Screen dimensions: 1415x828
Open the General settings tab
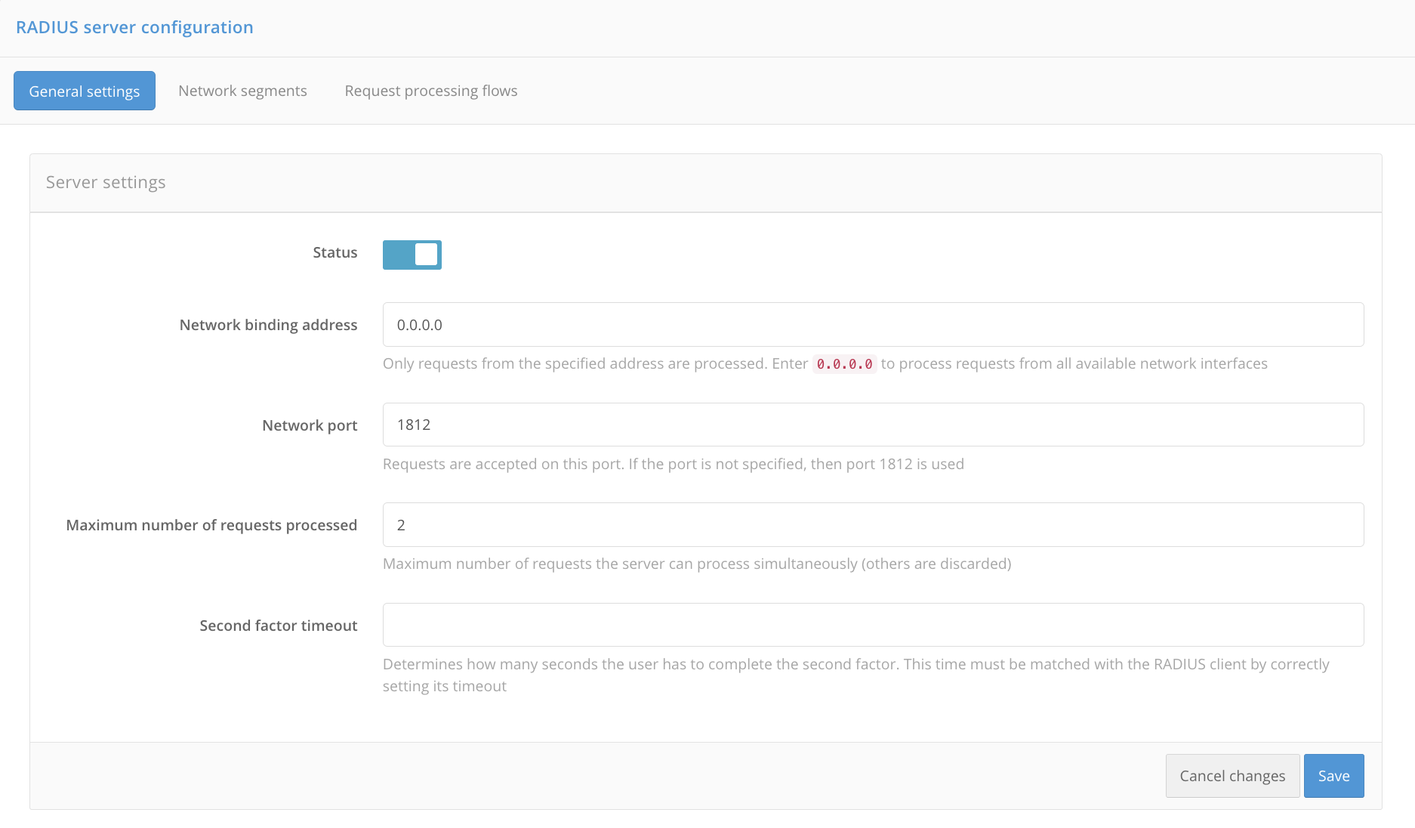[x=85, y=91]
